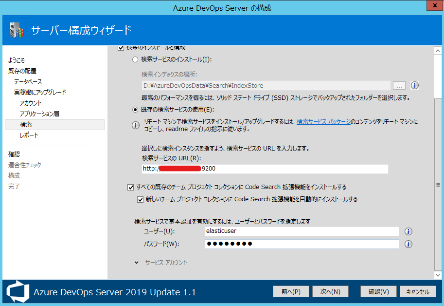Open the アカウント step
This screenshot has width=444, height=306.
[x=31, y=103]
